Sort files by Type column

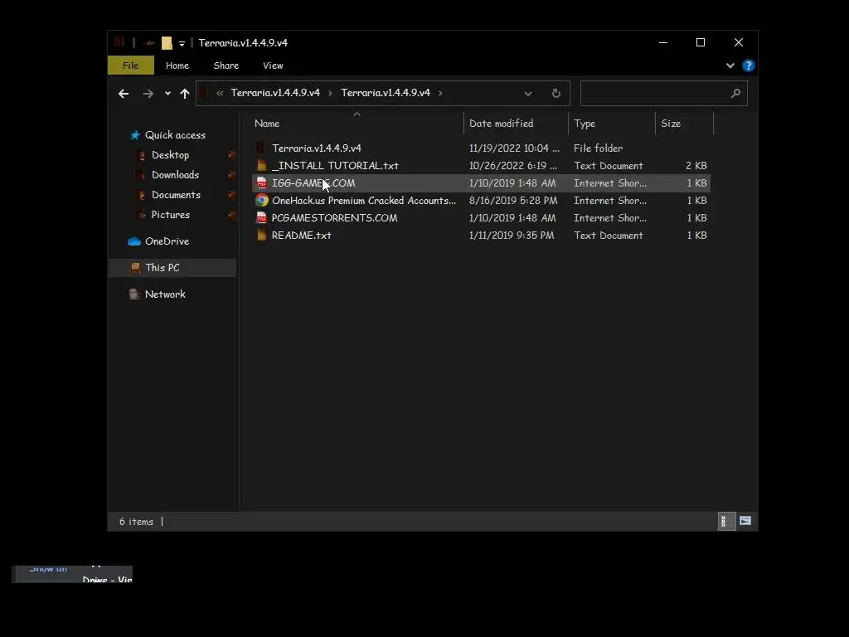pyautogui.click(x=612, y=124)
